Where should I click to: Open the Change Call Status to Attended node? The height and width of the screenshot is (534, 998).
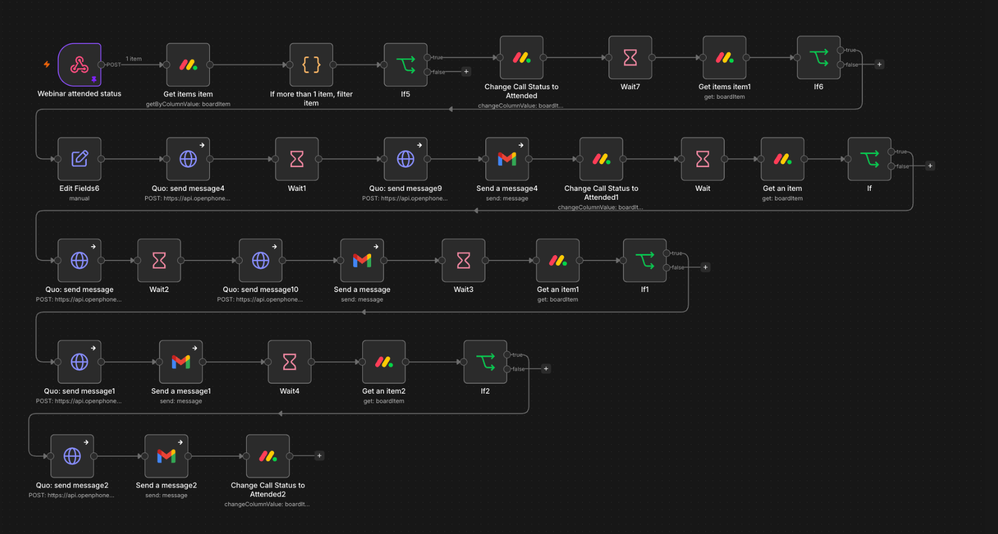click(x=522, y=58)
